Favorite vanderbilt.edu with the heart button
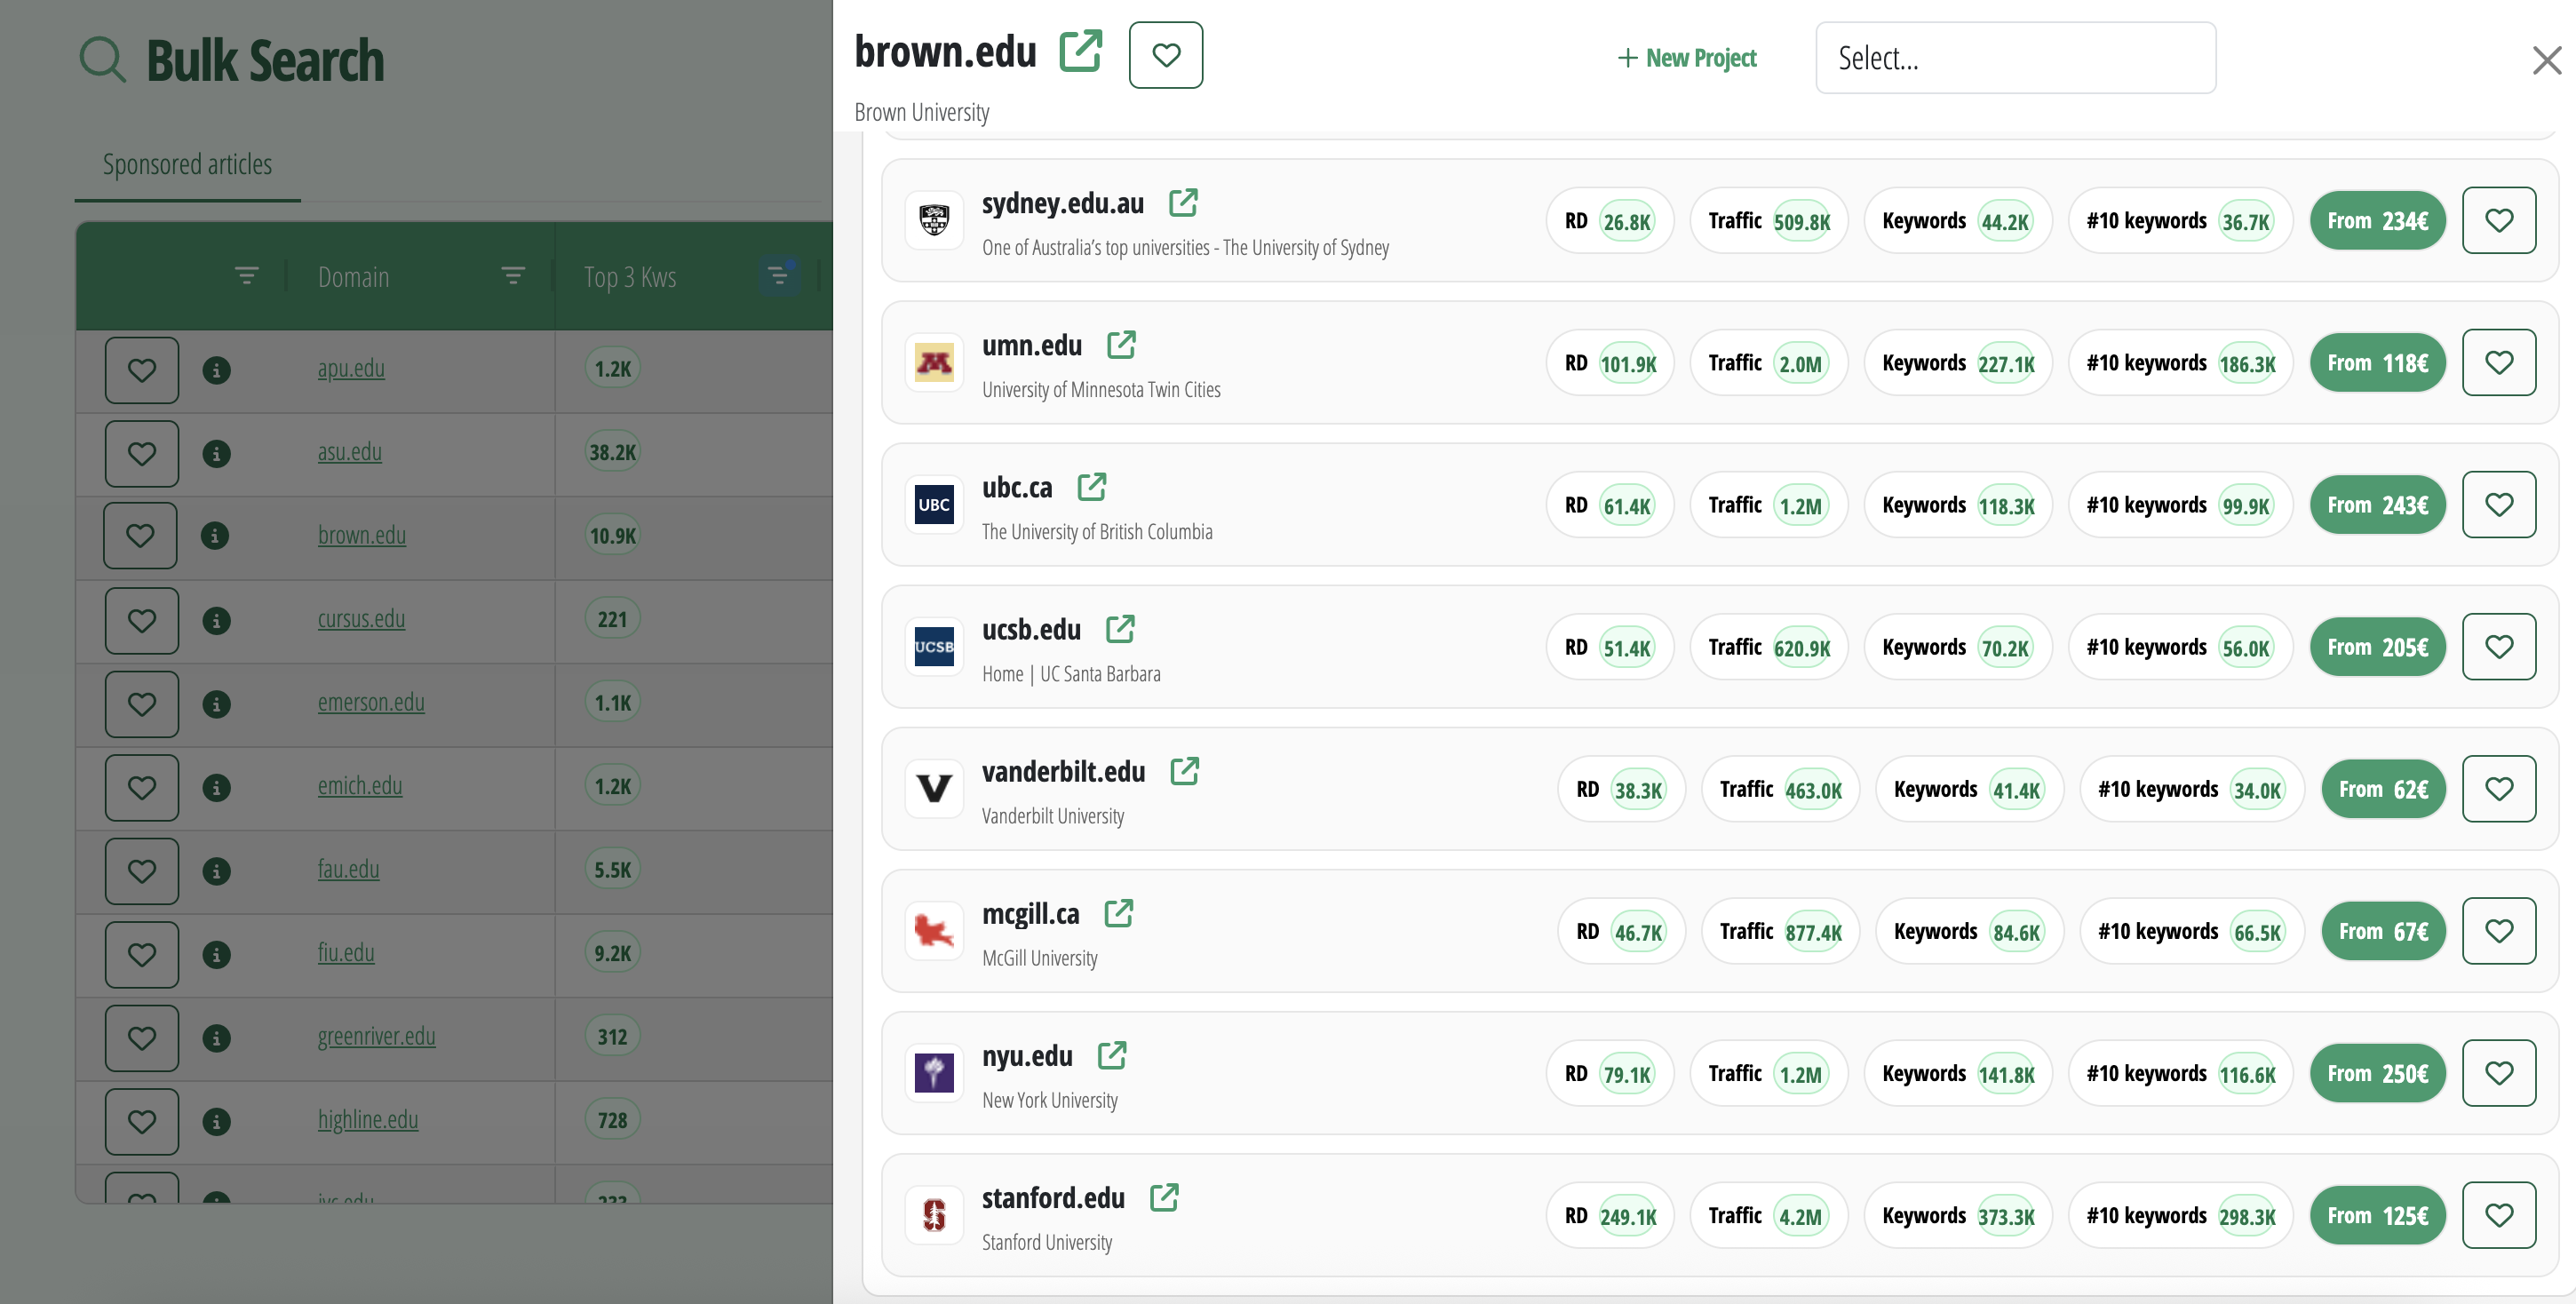 click(x=2499, y=788)
